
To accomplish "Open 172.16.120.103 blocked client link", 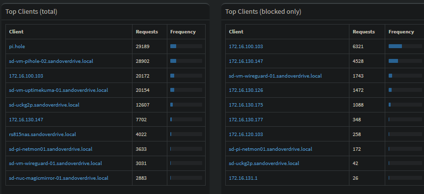I will tap(246, 134).
